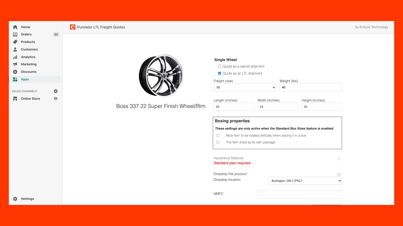Open Settings via the gear icon
The width and height of the screenshot is (403, 226).
tap(15, 199)
